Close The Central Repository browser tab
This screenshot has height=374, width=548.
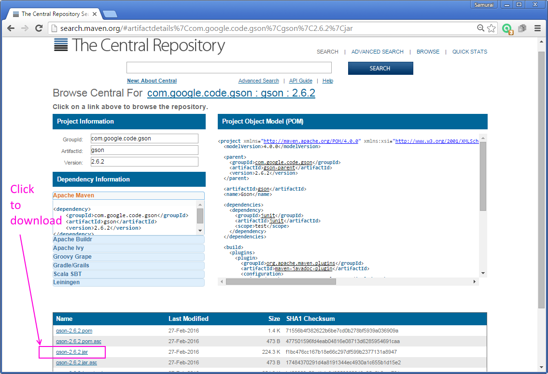click(x=95, y=14)
